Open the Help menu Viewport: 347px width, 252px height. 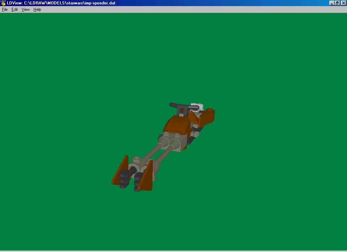[x=37, y=9]
